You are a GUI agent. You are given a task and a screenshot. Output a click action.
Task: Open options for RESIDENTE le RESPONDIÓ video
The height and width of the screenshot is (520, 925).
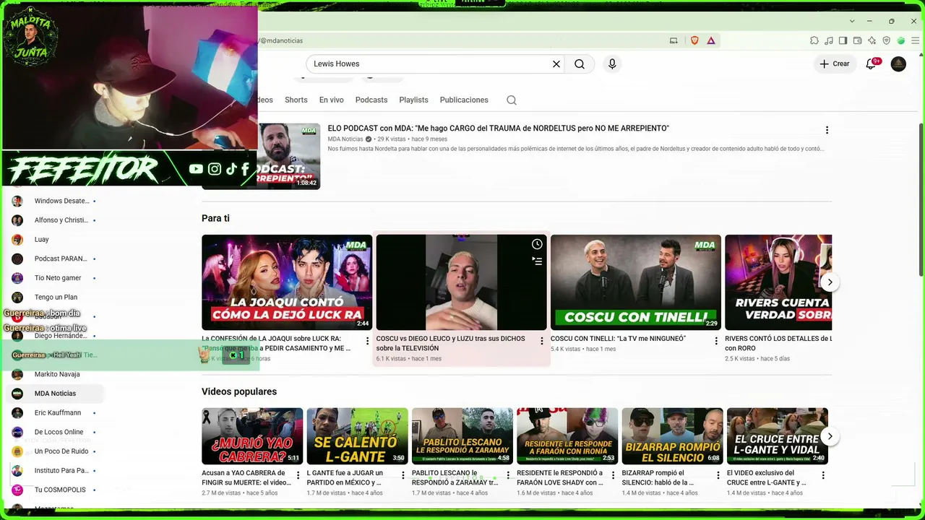(613, 475)
